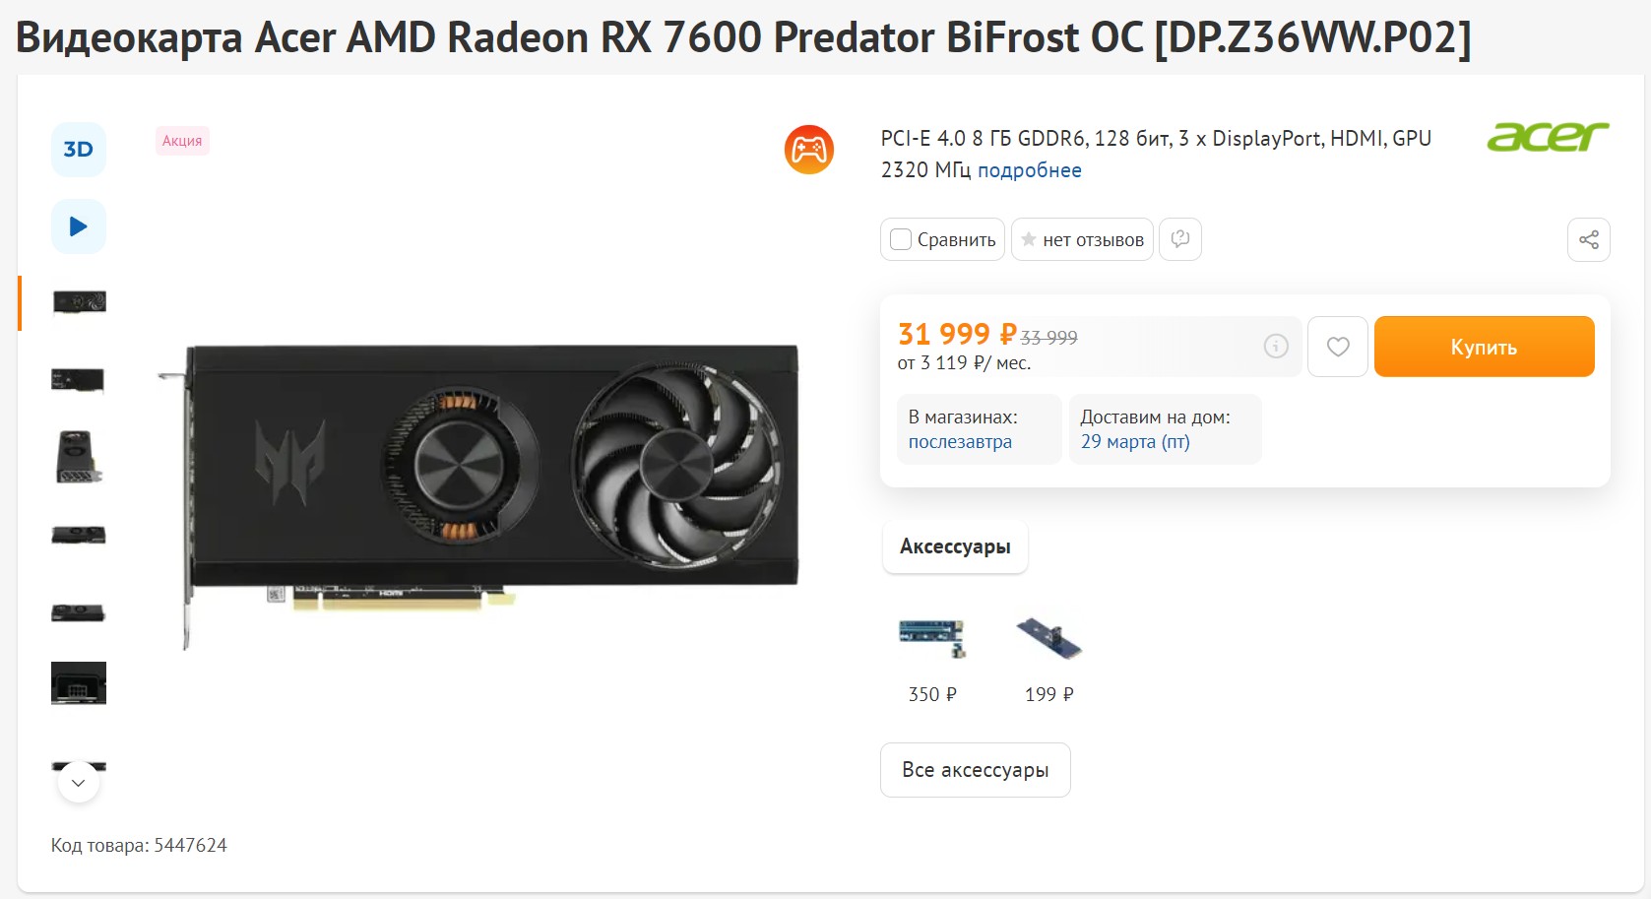Screen dimensions: 1651x899
Task: Open the 3D product view
Action: pos(79,150)
